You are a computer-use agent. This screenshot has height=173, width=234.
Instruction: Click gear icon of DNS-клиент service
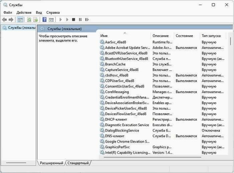[102, 136]
